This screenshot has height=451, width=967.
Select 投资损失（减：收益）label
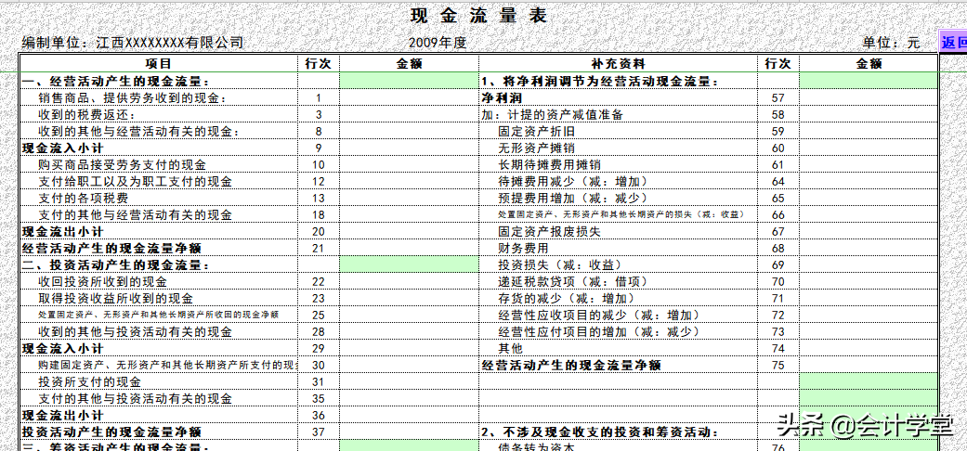point(560,264)
